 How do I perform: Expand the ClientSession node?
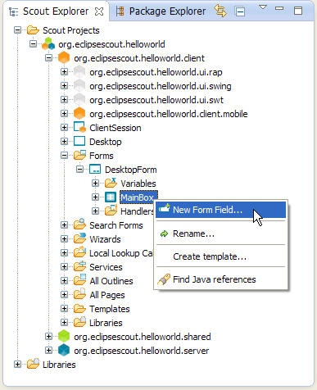pyautogui.click(x=64, y=127)
